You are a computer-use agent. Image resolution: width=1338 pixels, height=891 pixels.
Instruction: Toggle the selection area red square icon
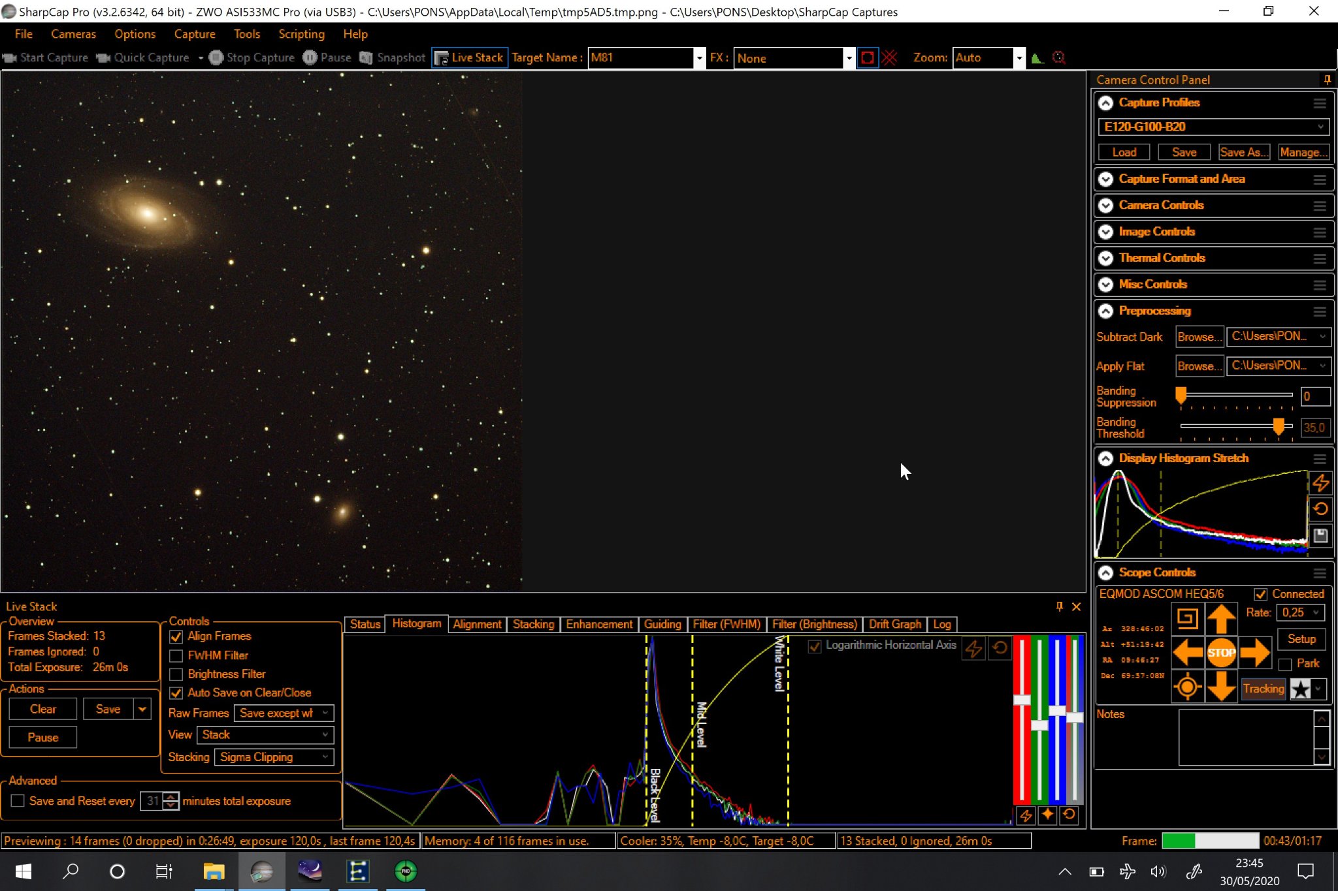pos(867,57)
